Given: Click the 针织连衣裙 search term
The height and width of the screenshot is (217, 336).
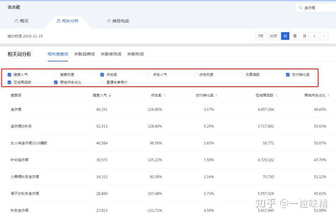Looking at the screenshot, I should 19,160.
